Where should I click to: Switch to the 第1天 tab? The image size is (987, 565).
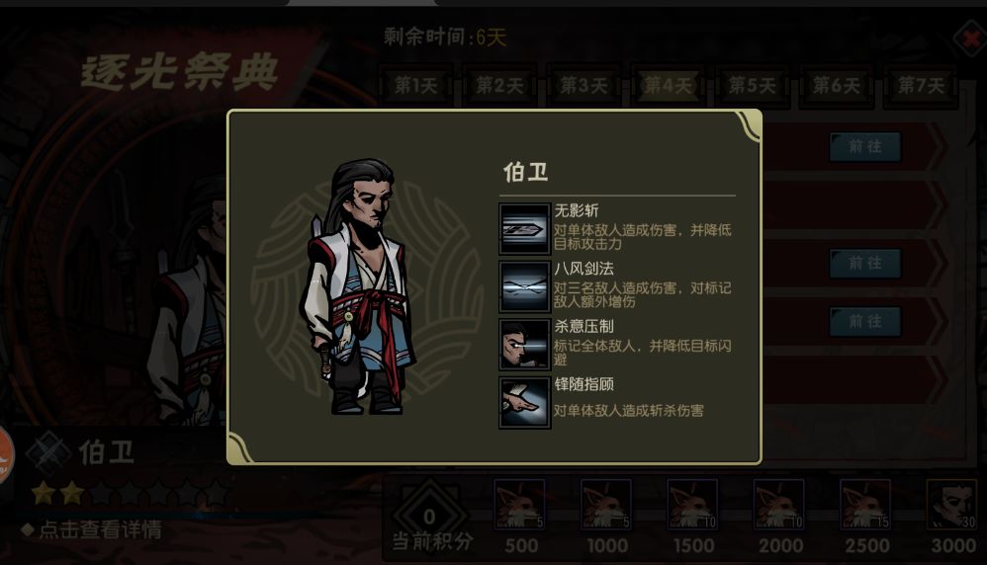pos(415,86)
